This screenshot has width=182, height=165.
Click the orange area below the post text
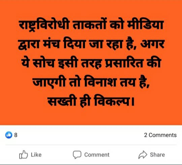[91, 117]
